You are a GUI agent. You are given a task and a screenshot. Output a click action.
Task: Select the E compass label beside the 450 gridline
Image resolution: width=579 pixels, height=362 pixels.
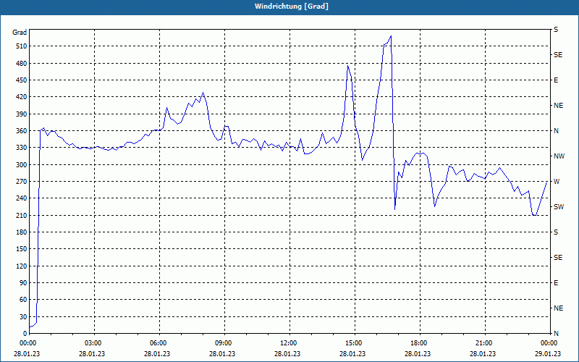556,80
